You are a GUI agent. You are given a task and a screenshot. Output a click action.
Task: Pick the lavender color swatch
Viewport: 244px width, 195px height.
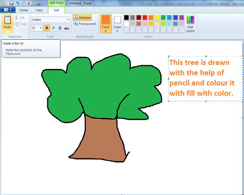[181, 24]
